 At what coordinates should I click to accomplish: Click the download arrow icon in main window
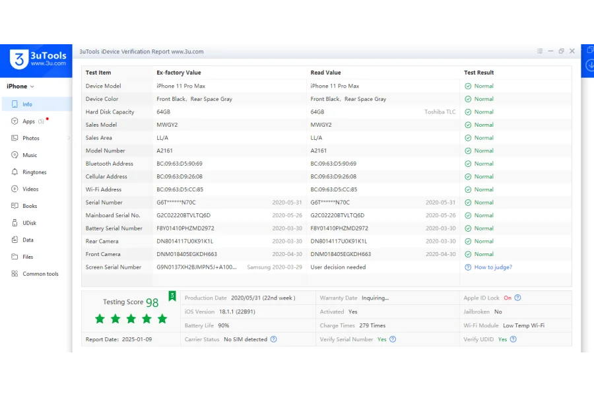(590, 65)
